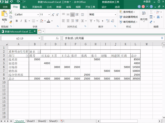Open the Calibri font name dropdown
Viewport: 165px width, 123px height.
pos(38,14)
